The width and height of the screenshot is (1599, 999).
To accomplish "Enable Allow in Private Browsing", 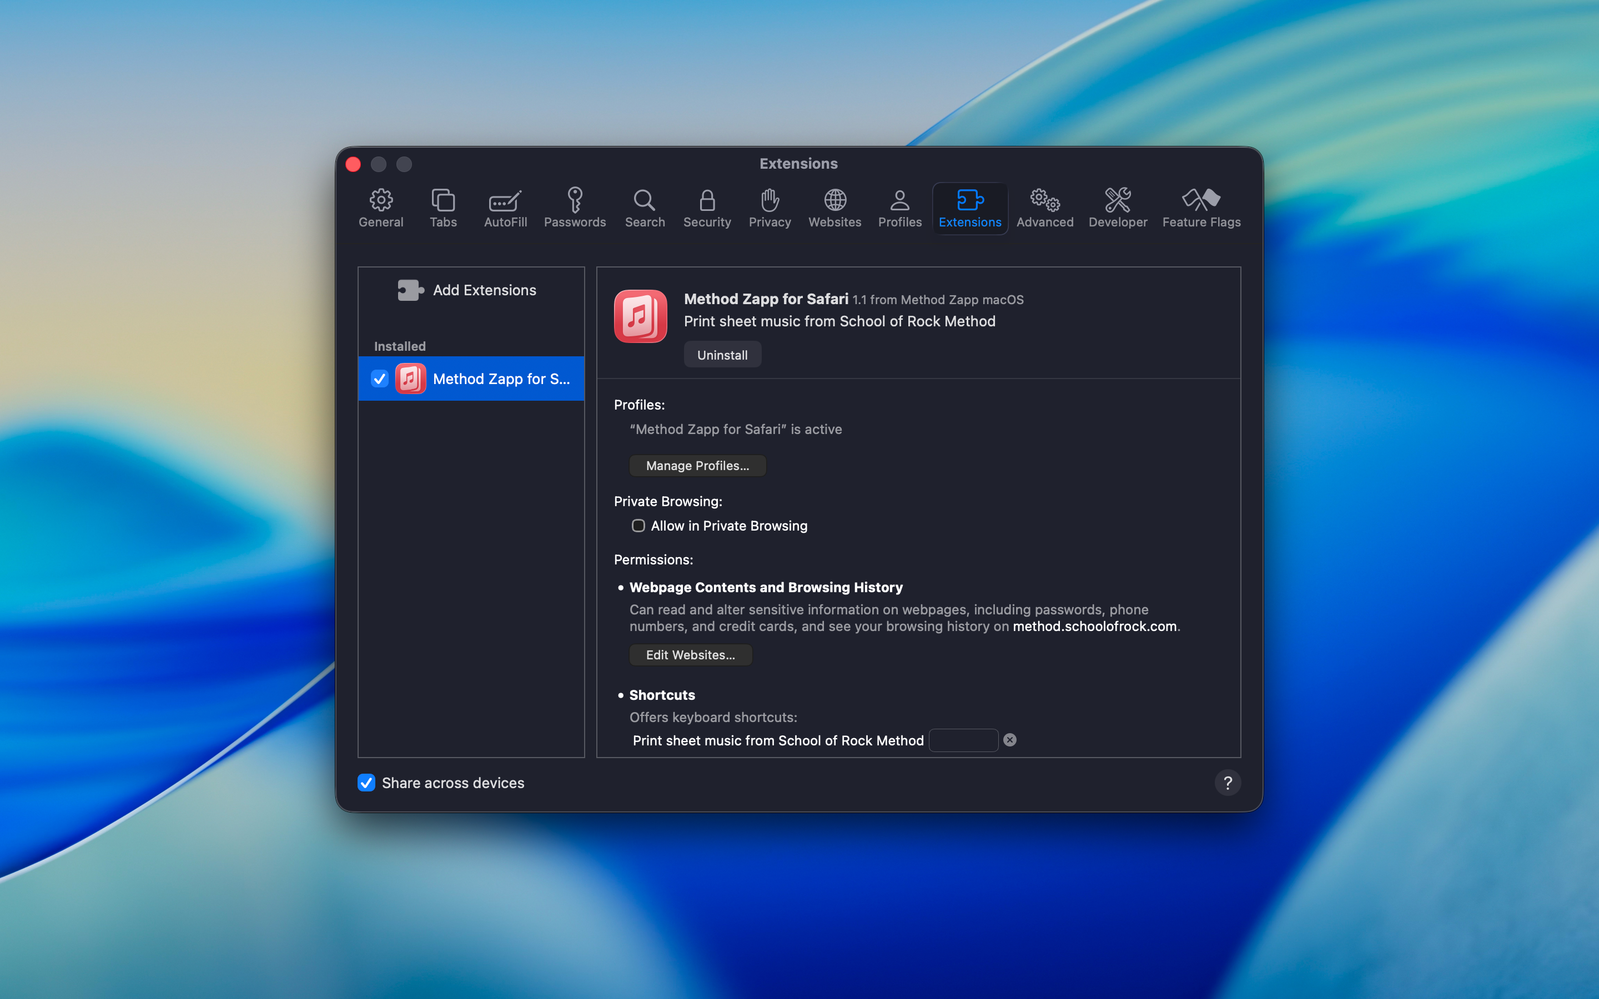I will [x=638, y=526].
